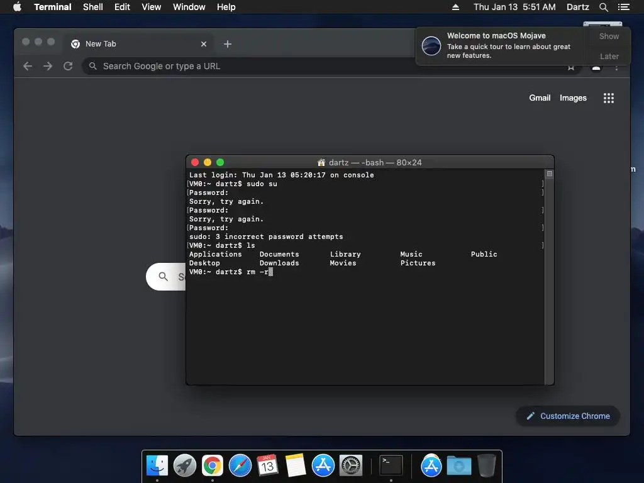Close the Terminal window with red button
This screenshot has width=644, height=483.
(x=195, y=163)
